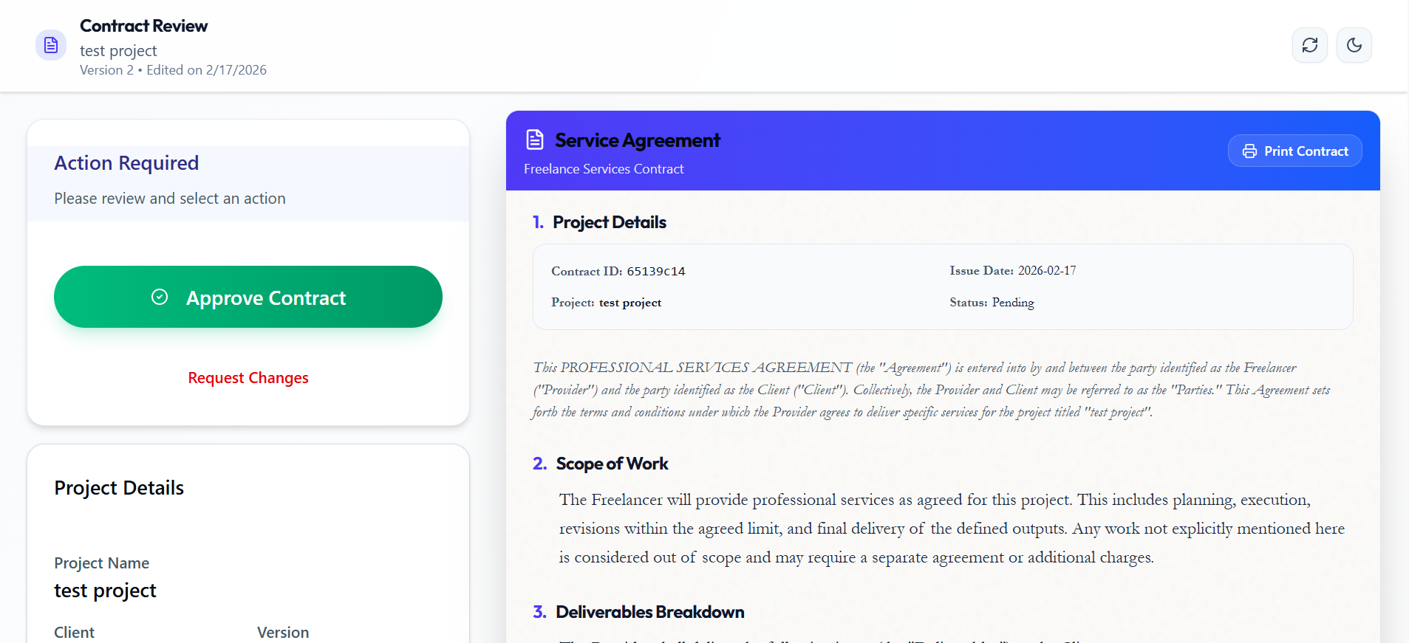The height and width of the screenshot is (643, 1409).
Task: Click the document icon in the Service Agreement banner
Action: tap(534, 140)
